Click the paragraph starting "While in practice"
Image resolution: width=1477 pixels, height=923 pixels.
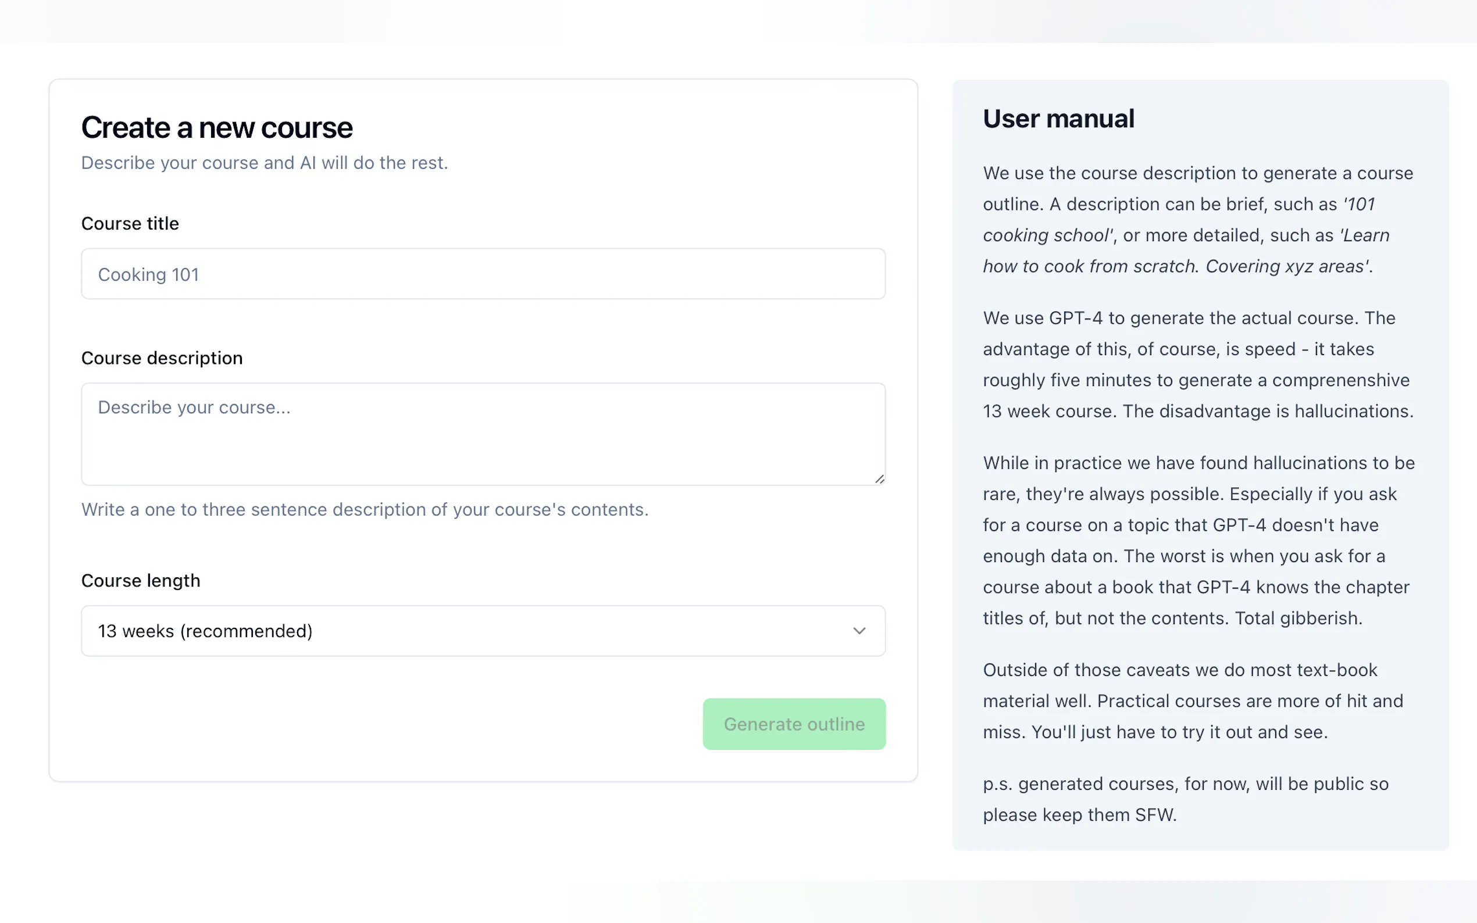1197,540
